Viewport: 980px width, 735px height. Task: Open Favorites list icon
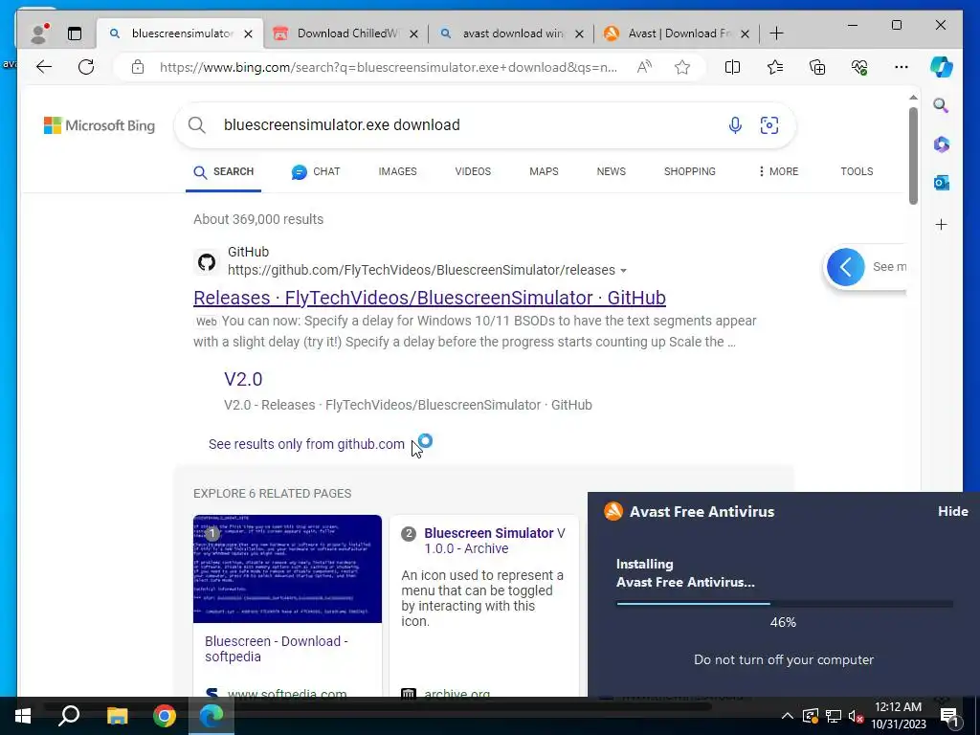(775, 67)
